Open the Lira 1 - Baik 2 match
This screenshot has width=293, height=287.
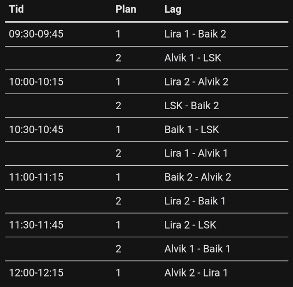pos(195,34)
